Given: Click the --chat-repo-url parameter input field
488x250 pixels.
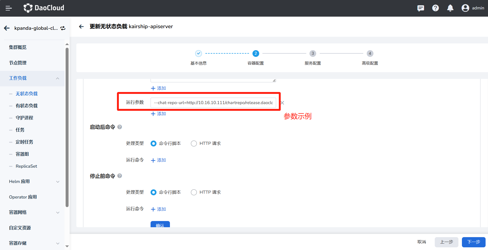Looking at the screenshot, I should tap(213, 102).
